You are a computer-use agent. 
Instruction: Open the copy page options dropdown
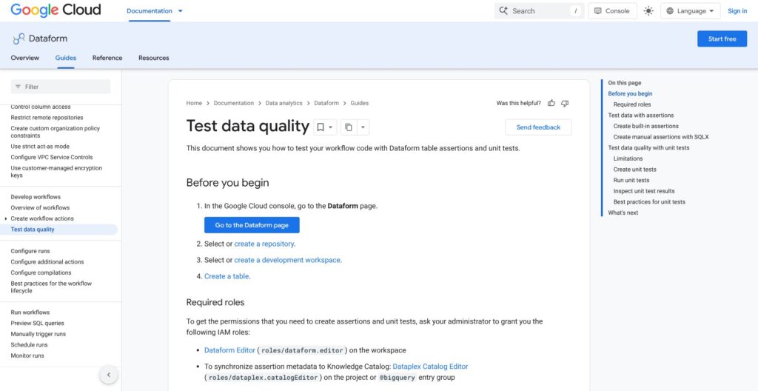pyautogui.click(x=363, y=127)
